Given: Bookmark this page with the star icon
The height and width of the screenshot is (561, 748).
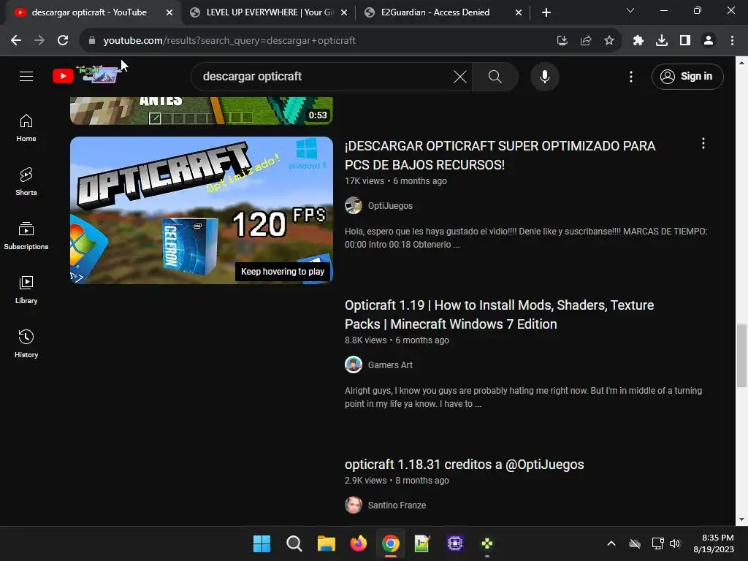Looking at the screenshot, I should click(x=608, y=41).
